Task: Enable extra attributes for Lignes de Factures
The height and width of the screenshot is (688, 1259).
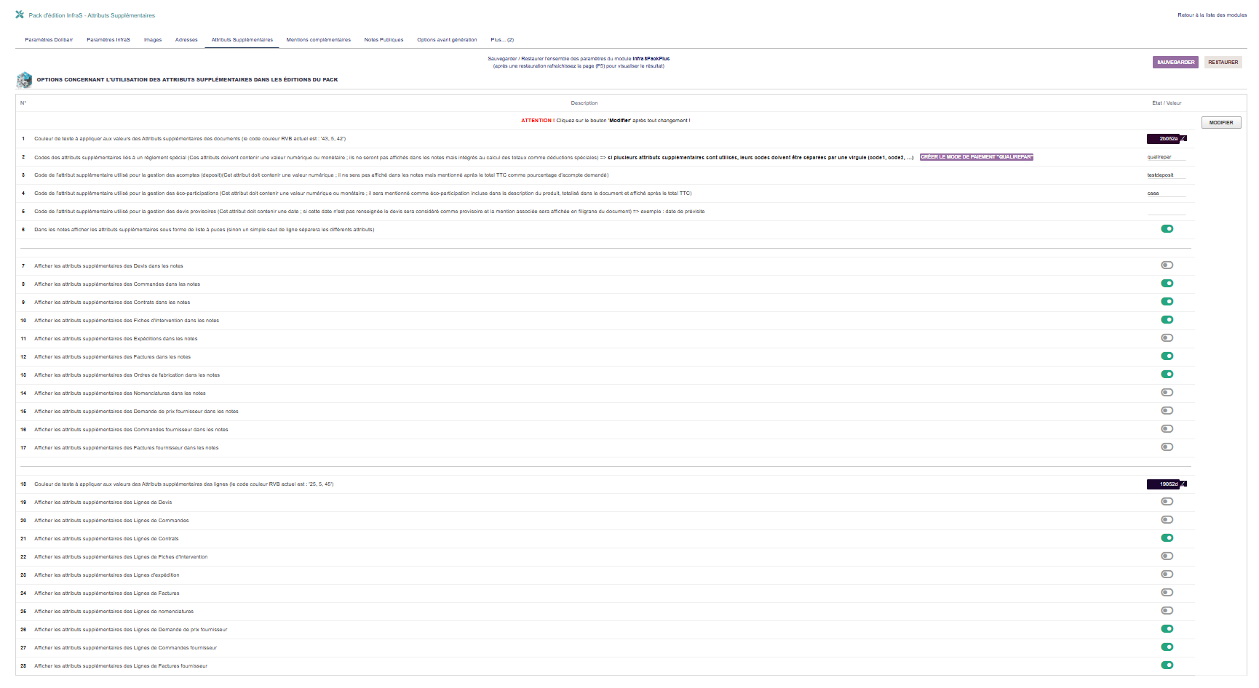Action: (x=1167, y=593)
